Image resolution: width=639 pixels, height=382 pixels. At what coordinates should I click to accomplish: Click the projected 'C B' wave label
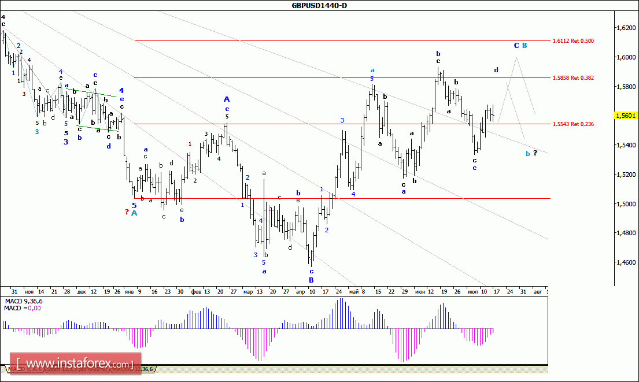point(520,46)
